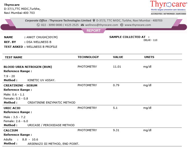Image resolution: width=188 pixels, height=147 pixels.
Task: Select the 'KINETIC UV ASSAY.' method text
Action: (x=41, y=80)
